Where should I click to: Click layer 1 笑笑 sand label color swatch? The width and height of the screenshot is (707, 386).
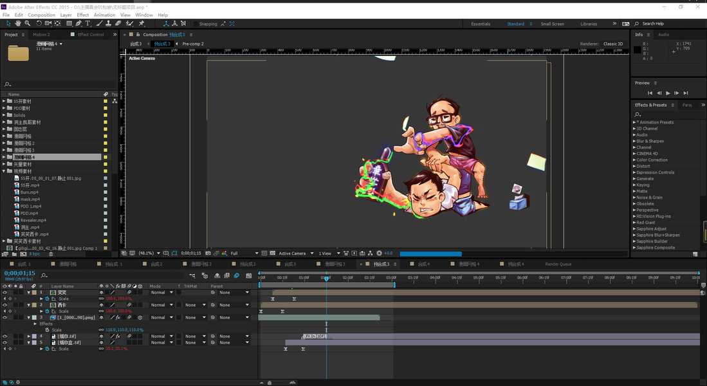pos(34,293)
